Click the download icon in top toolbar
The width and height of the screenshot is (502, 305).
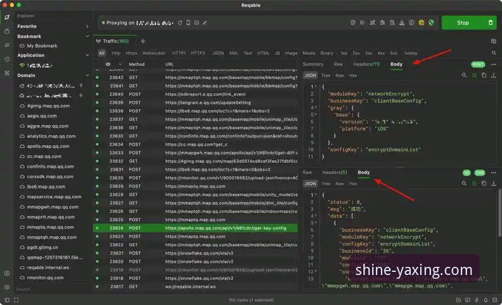(401, 22)
